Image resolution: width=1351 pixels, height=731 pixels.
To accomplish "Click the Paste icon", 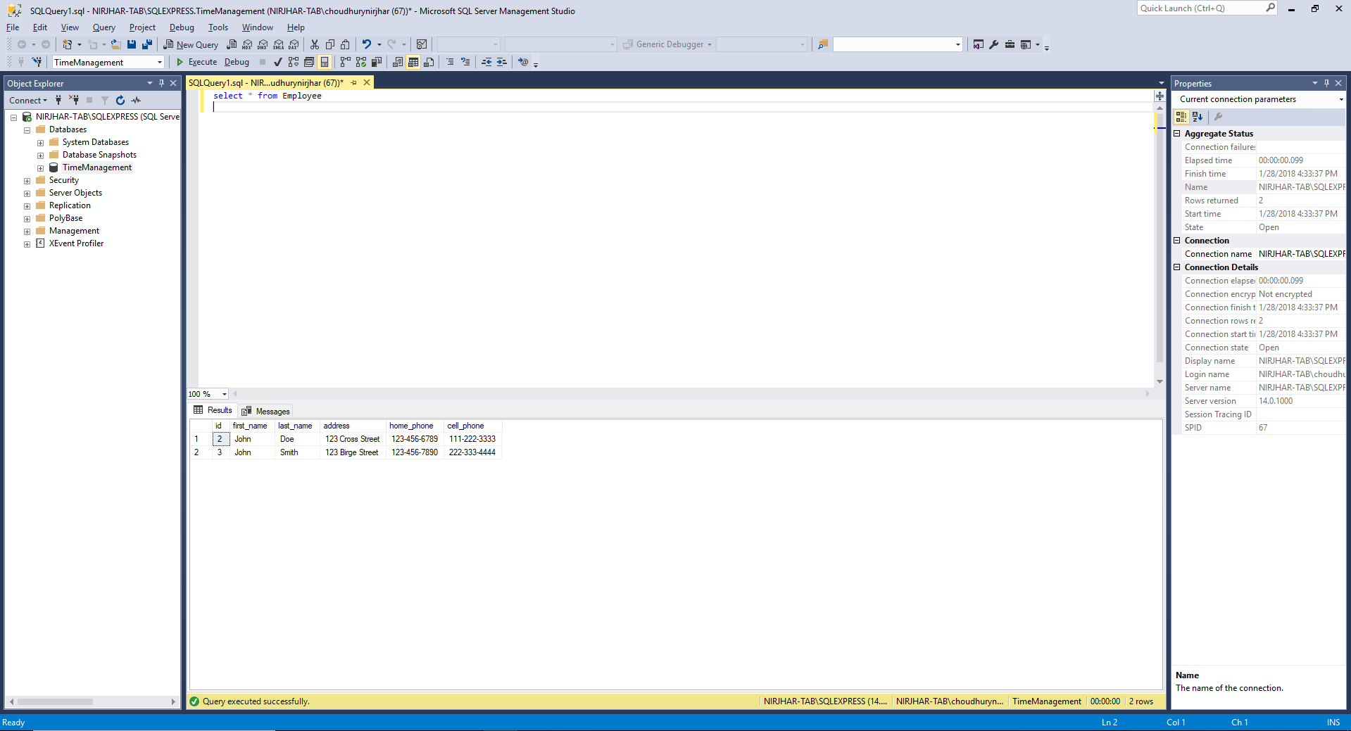I will 345,44.
